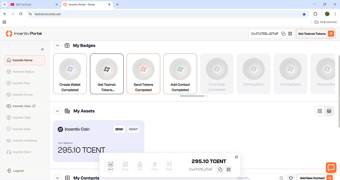Viewport: 340px width, 180px height.
Task: Copy wallet address in top header
Action: coord(283,34)
